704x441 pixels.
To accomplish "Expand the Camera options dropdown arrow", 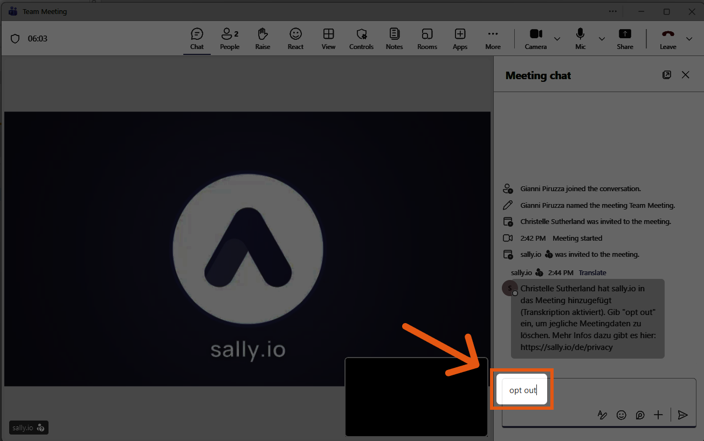I will click(x=557, y=39).
